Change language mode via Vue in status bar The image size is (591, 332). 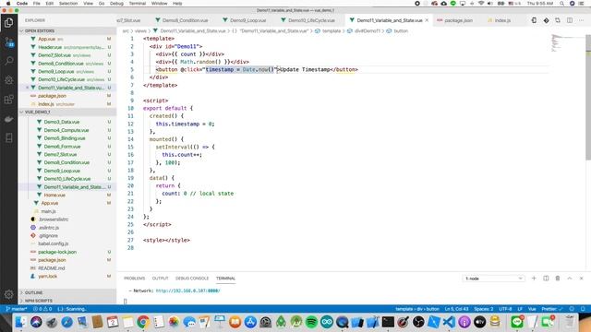coord(532,309)
